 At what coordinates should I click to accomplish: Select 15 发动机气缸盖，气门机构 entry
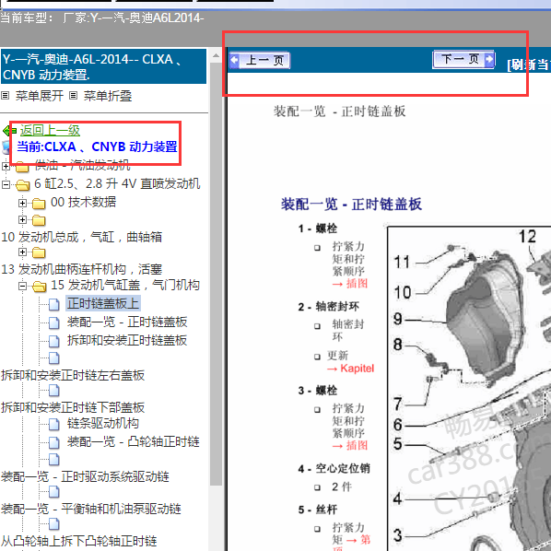pos(125,285)
